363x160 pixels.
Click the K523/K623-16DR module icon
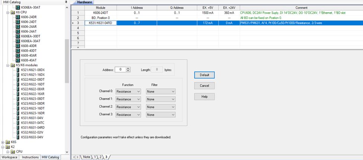(18, 113)
